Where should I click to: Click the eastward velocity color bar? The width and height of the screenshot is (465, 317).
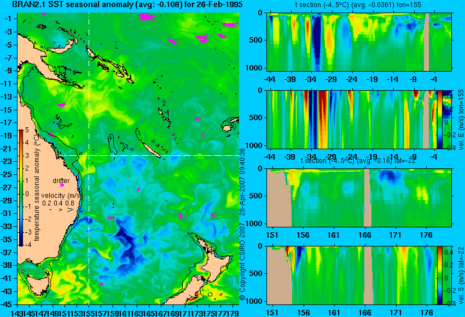pos(440,119)
